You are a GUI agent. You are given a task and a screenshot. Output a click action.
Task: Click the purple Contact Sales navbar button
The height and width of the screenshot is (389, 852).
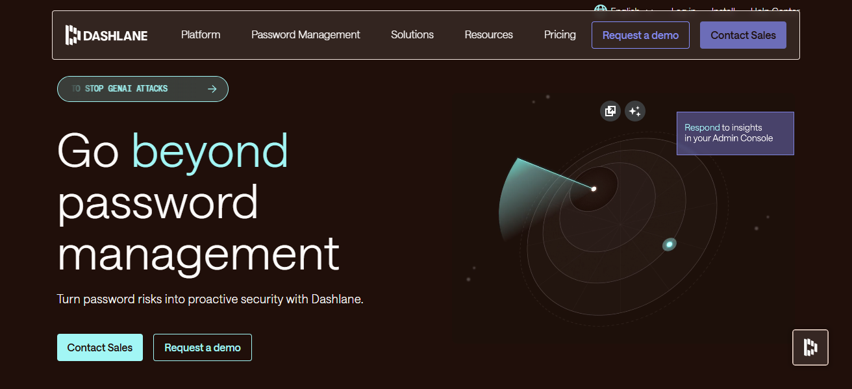743,35
